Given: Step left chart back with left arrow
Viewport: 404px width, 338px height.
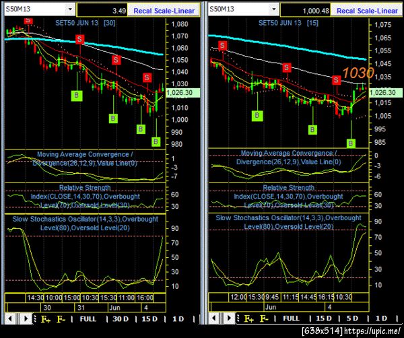Looking at the screenshot, I should tap(10, 318).
